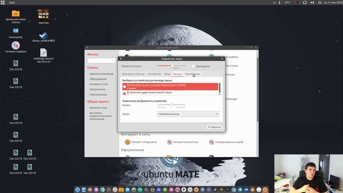Click the Закрыть button in sound dialog
Viewport: 343px width, 193px height.
click(x=214, y=127)
